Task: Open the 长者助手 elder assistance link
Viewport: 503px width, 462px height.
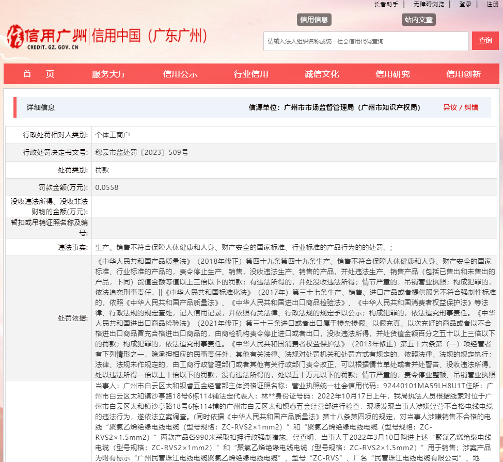Action: 384,4
